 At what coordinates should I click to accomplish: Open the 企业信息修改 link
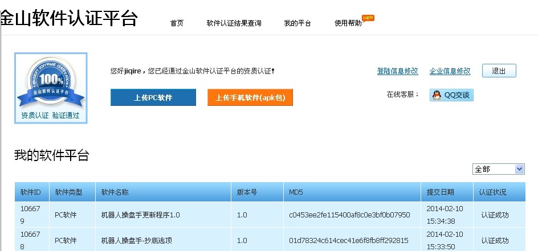point(450,71)
